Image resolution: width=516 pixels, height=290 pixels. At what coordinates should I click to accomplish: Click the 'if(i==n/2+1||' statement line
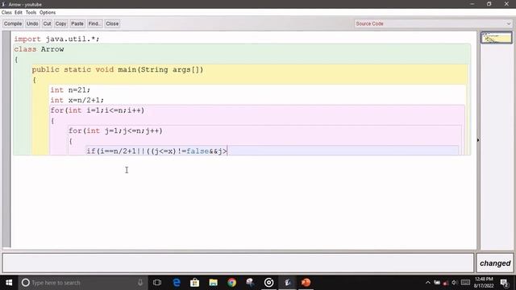click(x=156, y=151)
